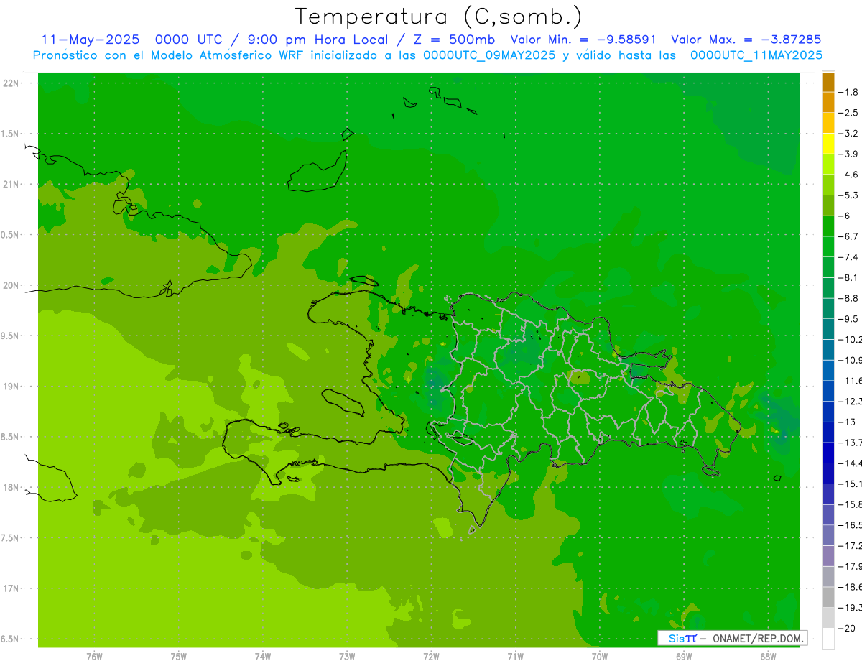Image resolution: width=862 pixels, height=666 pixels.
Task: Click the '72W' longitude axis label
Action: pos(431,657)
